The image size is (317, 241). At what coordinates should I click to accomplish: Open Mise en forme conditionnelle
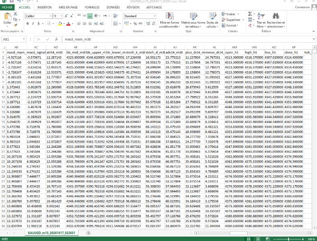(170, 20)
